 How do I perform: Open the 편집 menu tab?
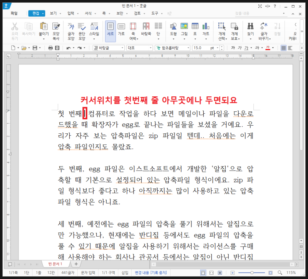37,13
